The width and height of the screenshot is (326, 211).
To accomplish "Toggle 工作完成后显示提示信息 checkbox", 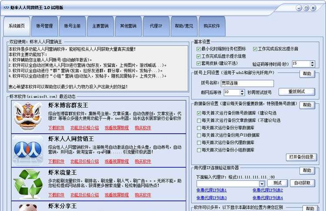I will pyautogui.click(x=198, y=56).
